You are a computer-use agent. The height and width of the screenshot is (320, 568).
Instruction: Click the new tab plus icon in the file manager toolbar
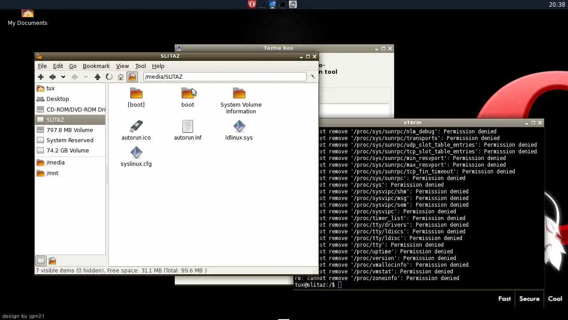pos(41,77)
